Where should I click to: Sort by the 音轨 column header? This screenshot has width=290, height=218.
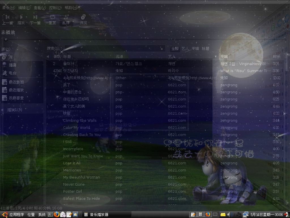(57, 56)
